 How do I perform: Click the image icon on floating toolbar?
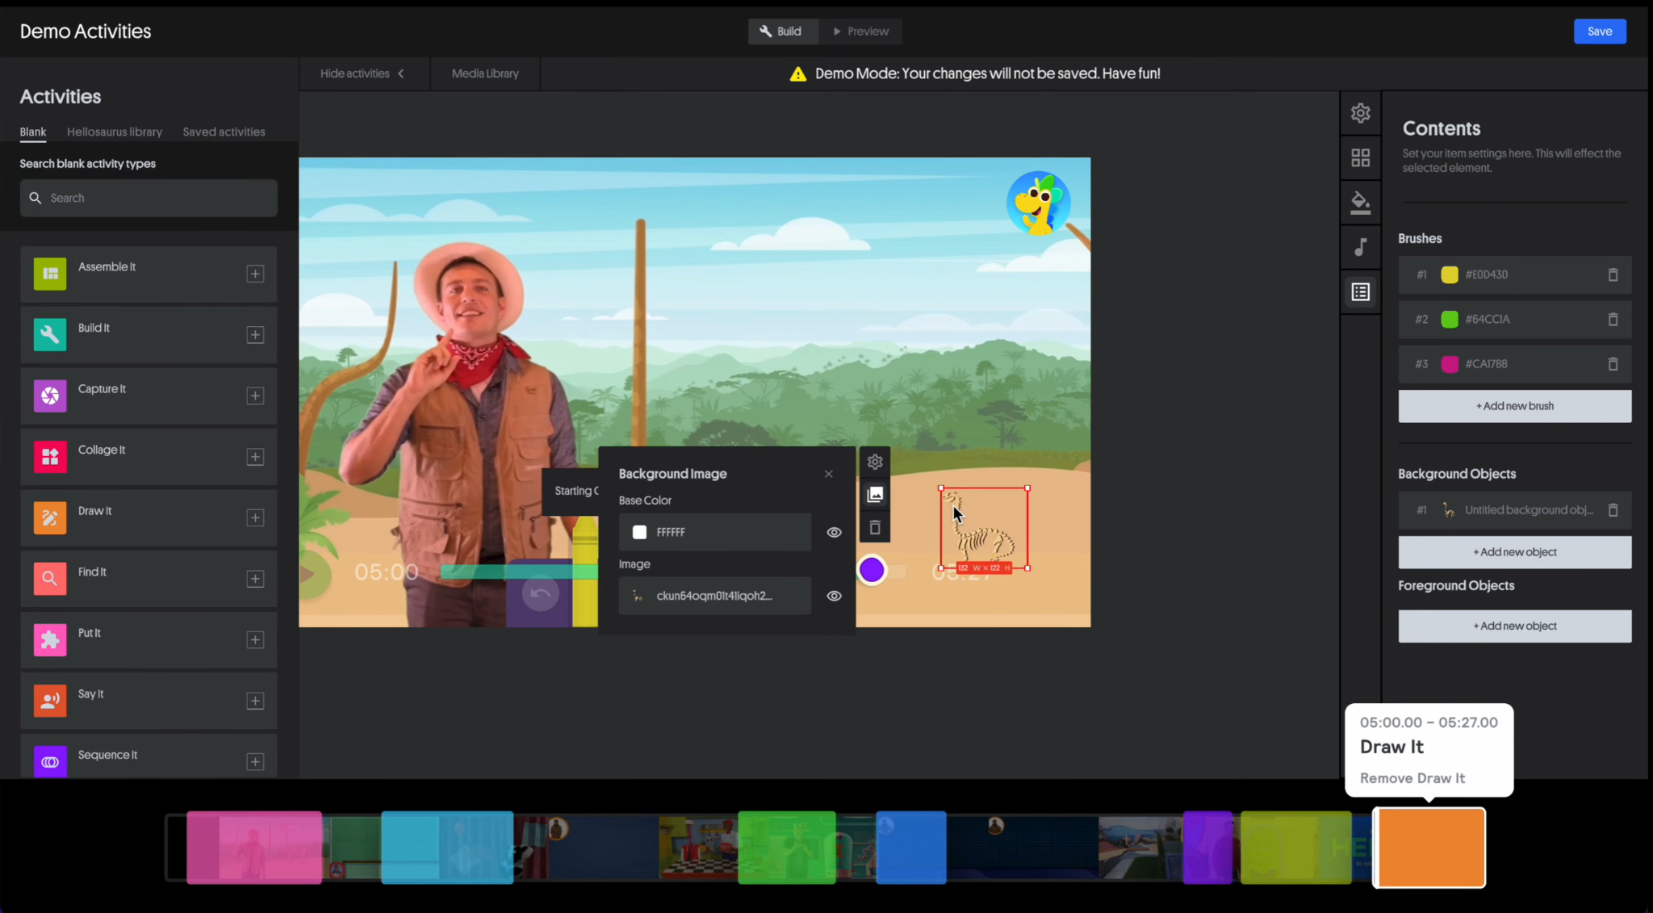874,495
